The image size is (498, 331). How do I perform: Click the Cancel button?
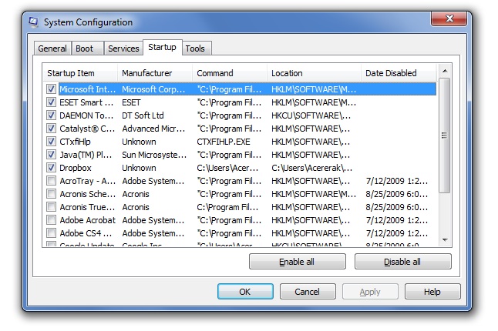[308, 292]
